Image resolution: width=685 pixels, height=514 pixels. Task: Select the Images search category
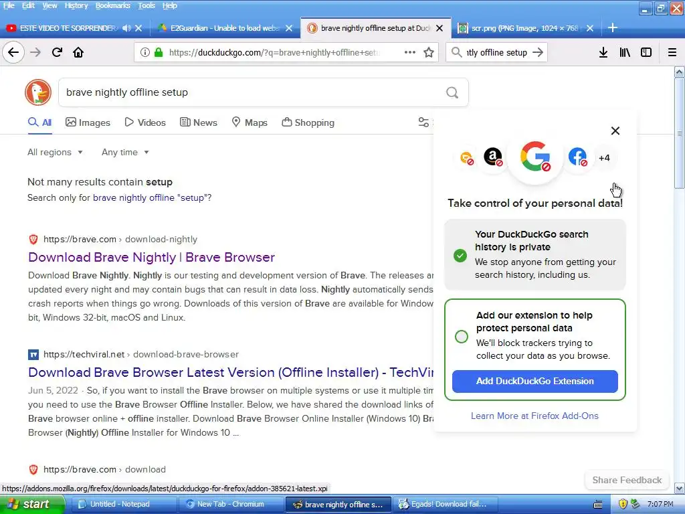88,122
